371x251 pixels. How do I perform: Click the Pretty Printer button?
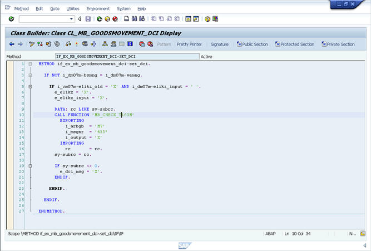pos(189,44)
